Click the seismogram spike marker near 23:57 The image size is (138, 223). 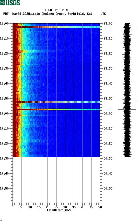pos(127,109)
